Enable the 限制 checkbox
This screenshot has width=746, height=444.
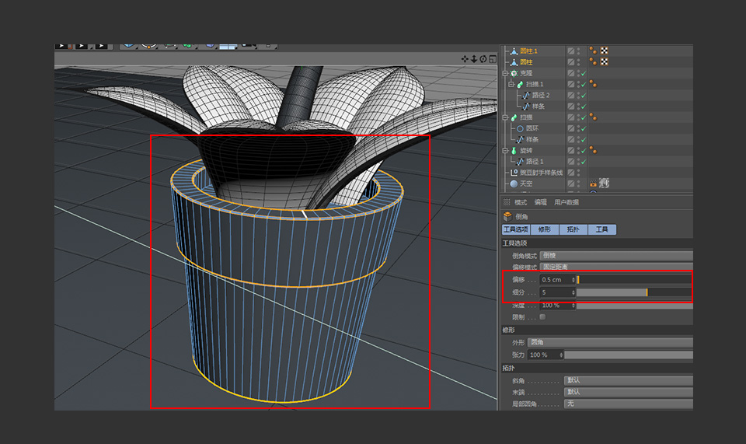point(542,316)
